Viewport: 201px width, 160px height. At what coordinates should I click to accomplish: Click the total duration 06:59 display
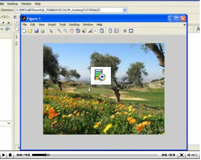(x=168, y=155)
